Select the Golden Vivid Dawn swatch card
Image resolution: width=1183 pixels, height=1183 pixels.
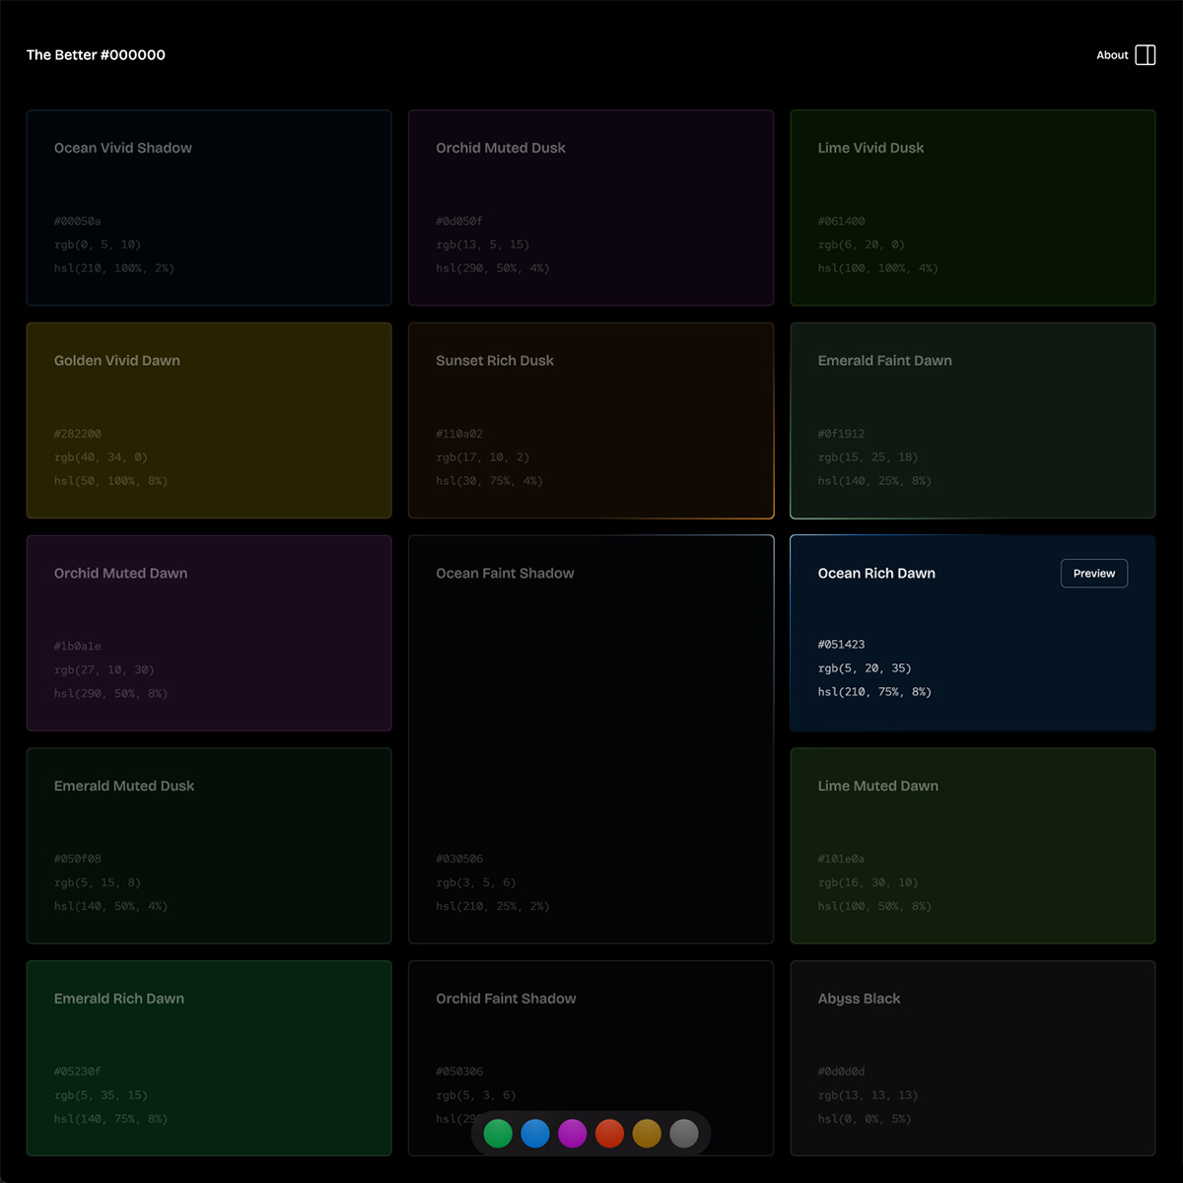(209, 420)
